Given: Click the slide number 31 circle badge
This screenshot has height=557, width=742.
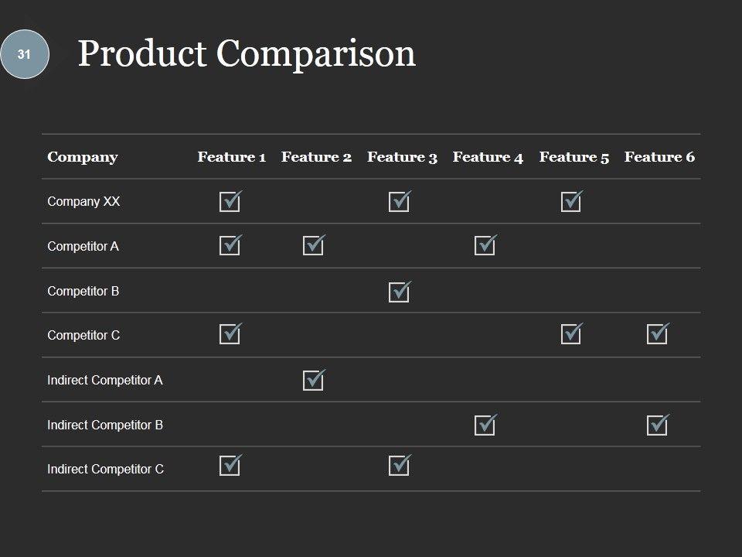Looking at the screenshot, I should [25, 54].
